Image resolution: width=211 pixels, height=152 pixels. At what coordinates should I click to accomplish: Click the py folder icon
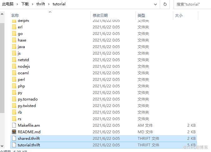pos(14,93)
